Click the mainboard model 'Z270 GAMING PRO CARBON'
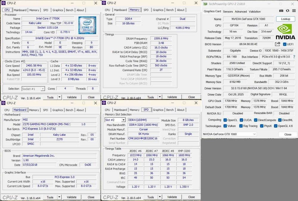The width and height of the screenshot is (298, 201). coord(46,124)
